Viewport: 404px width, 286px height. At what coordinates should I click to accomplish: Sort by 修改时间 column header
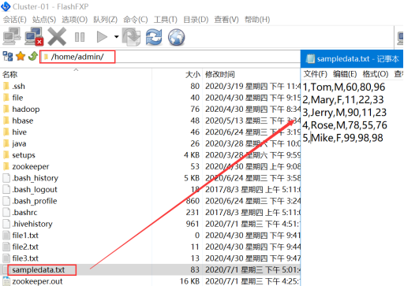coord(220,75)
